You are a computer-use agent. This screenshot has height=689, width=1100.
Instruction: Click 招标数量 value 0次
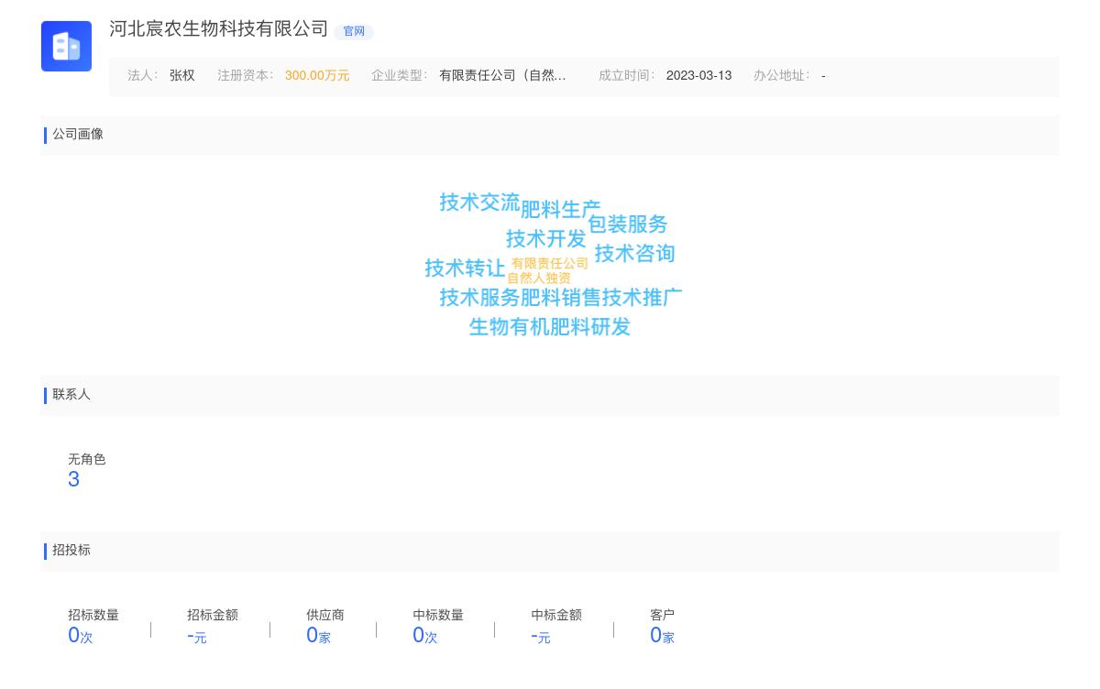(80, 636)
